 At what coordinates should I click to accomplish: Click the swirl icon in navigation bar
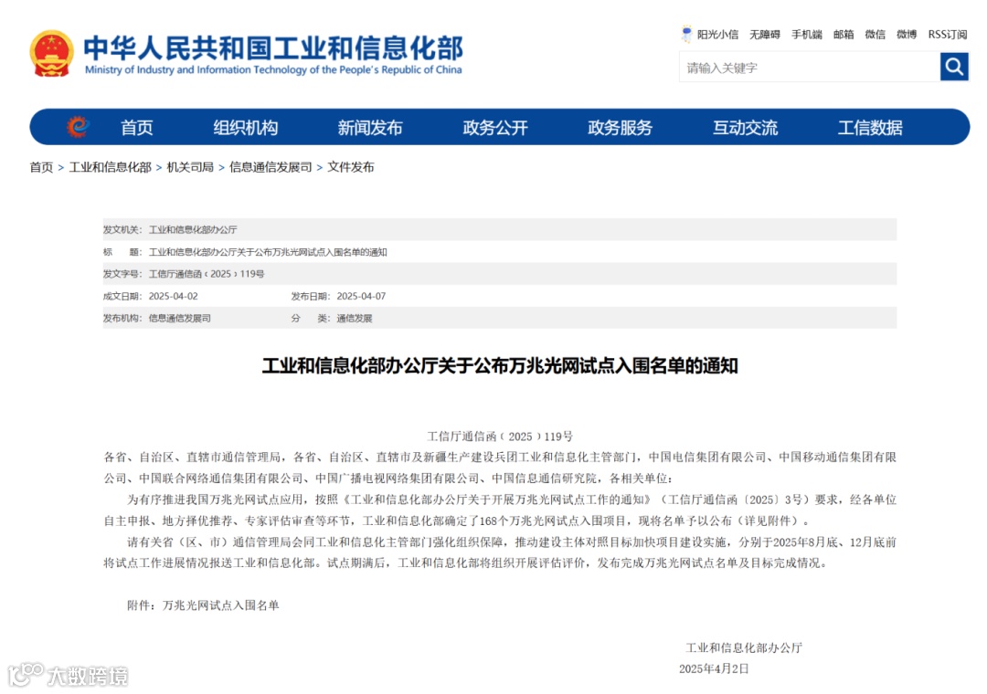[x=78, y=127]
